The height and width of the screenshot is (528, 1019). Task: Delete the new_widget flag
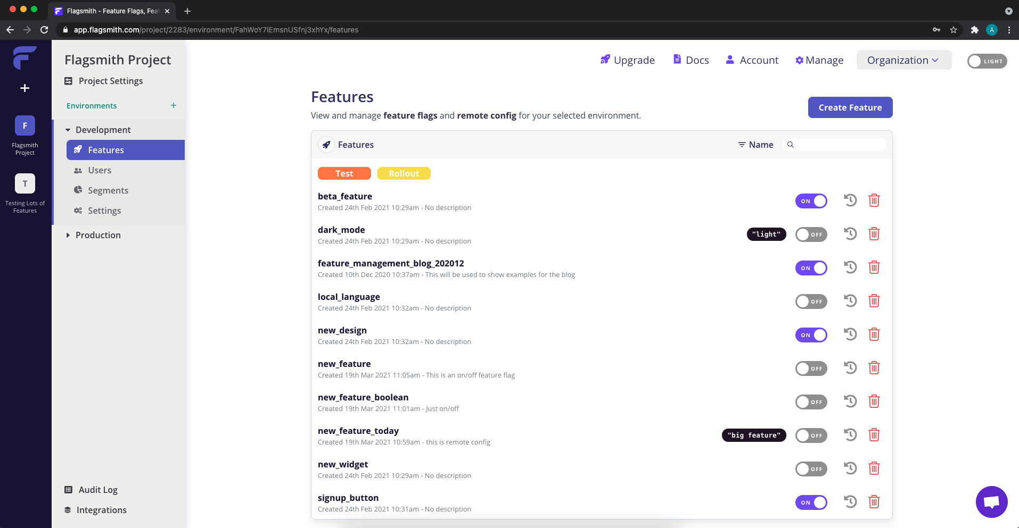click(874, 468)
